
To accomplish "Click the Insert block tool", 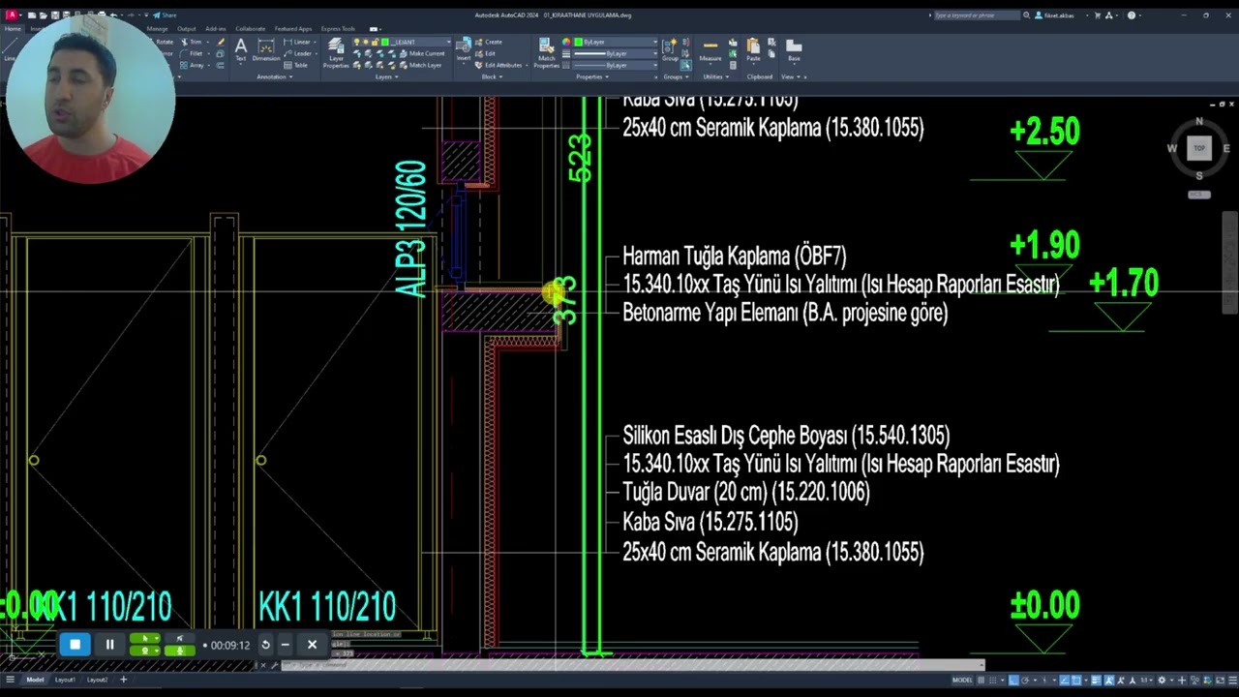I will coord(464,50).
